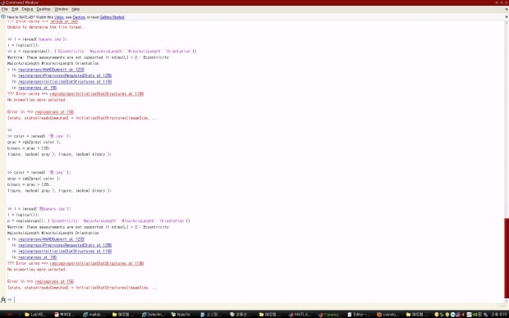
Task: Switch to the NateOn taskbar item
Action: (181, 315)
